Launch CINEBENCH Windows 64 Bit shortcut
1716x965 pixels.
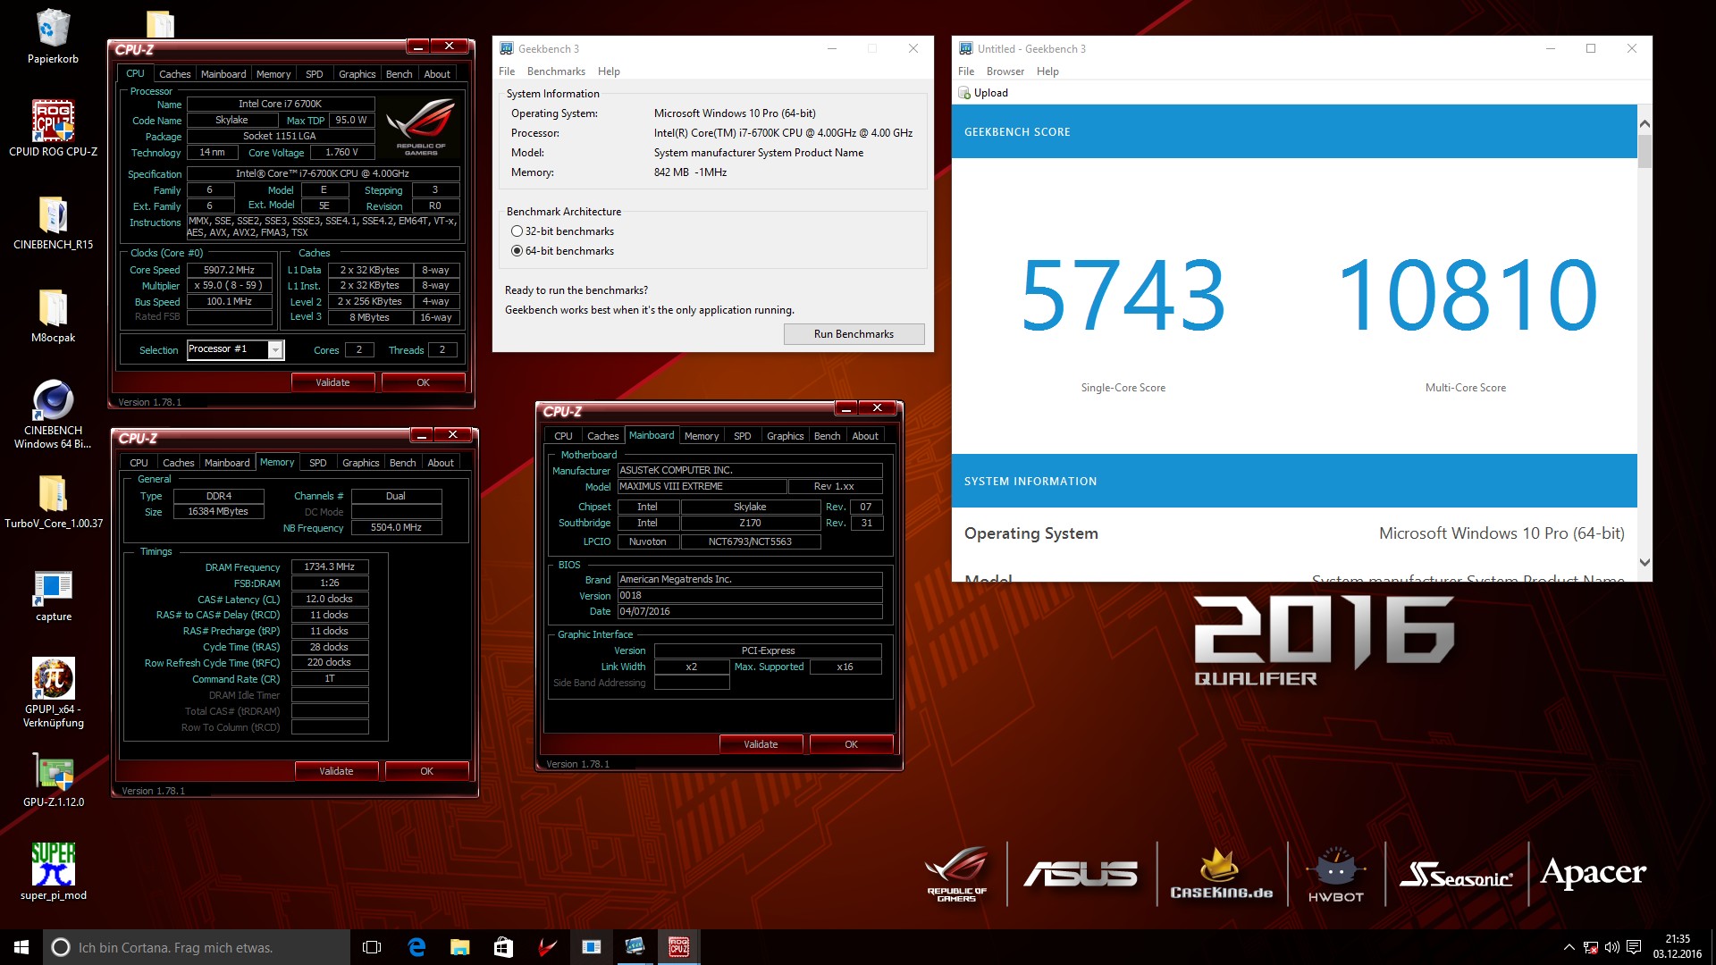tap(53, 414)
